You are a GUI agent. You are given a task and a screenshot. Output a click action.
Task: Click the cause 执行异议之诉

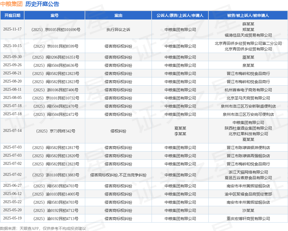[x=118, y=30]
